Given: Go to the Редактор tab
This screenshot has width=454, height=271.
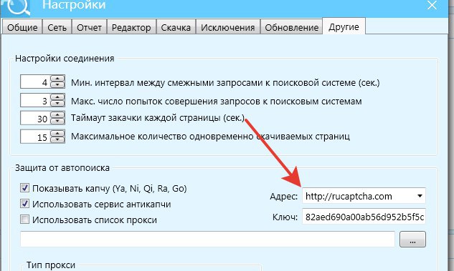Looking at the screenshot, I should [x=131, y=27].
